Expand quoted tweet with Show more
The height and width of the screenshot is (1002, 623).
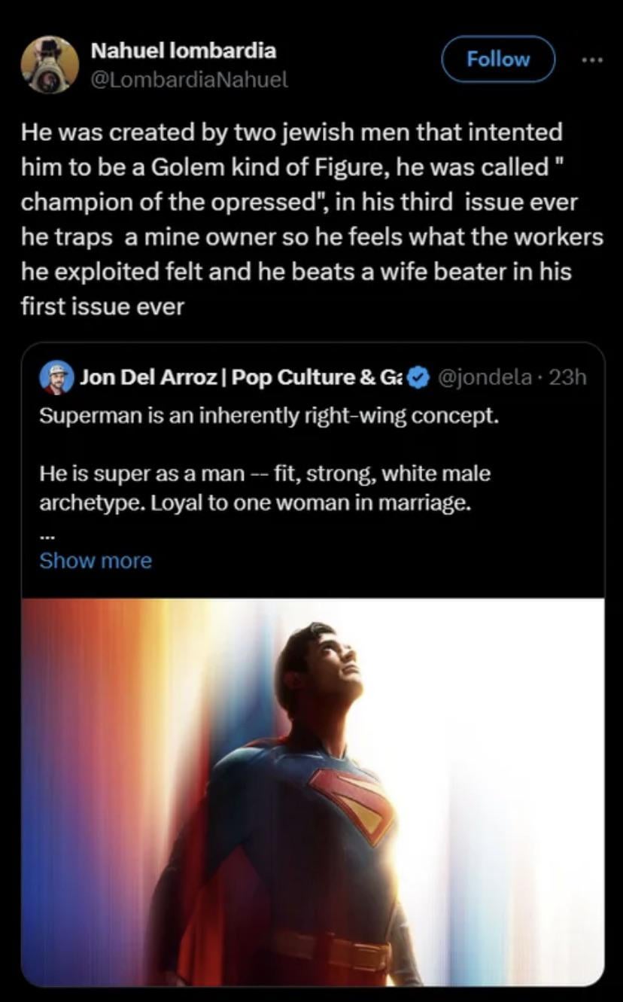(96, 561)
